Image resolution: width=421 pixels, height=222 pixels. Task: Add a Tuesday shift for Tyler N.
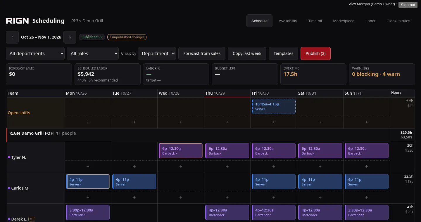click(x=134, y=166)
